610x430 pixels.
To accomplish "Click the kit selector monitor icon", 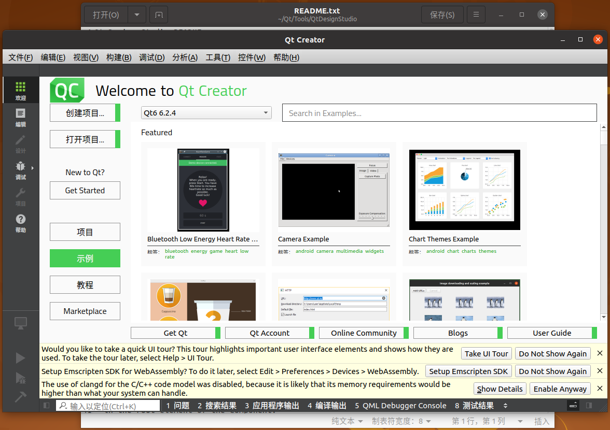I will [21, 323].
